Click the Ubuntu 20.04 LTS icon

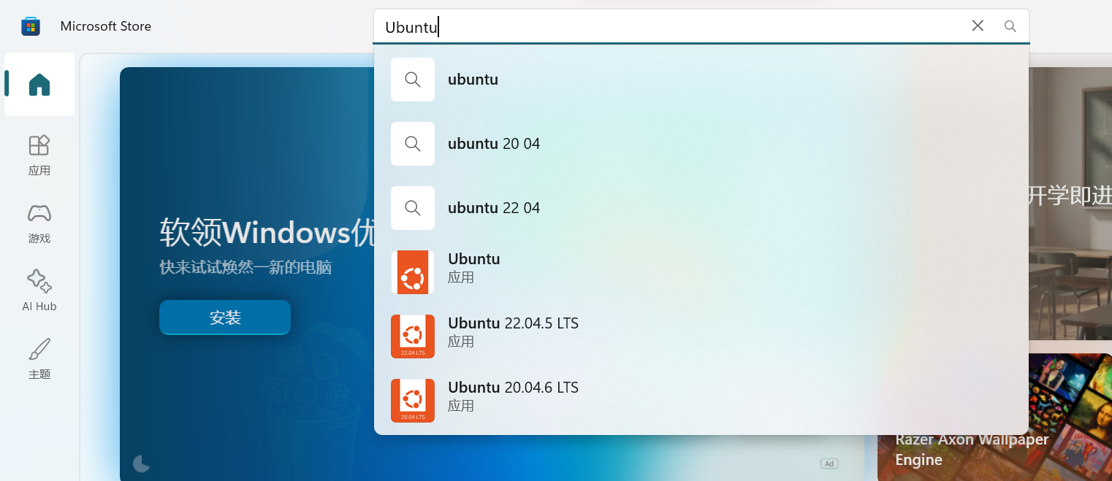coord(413,401)
